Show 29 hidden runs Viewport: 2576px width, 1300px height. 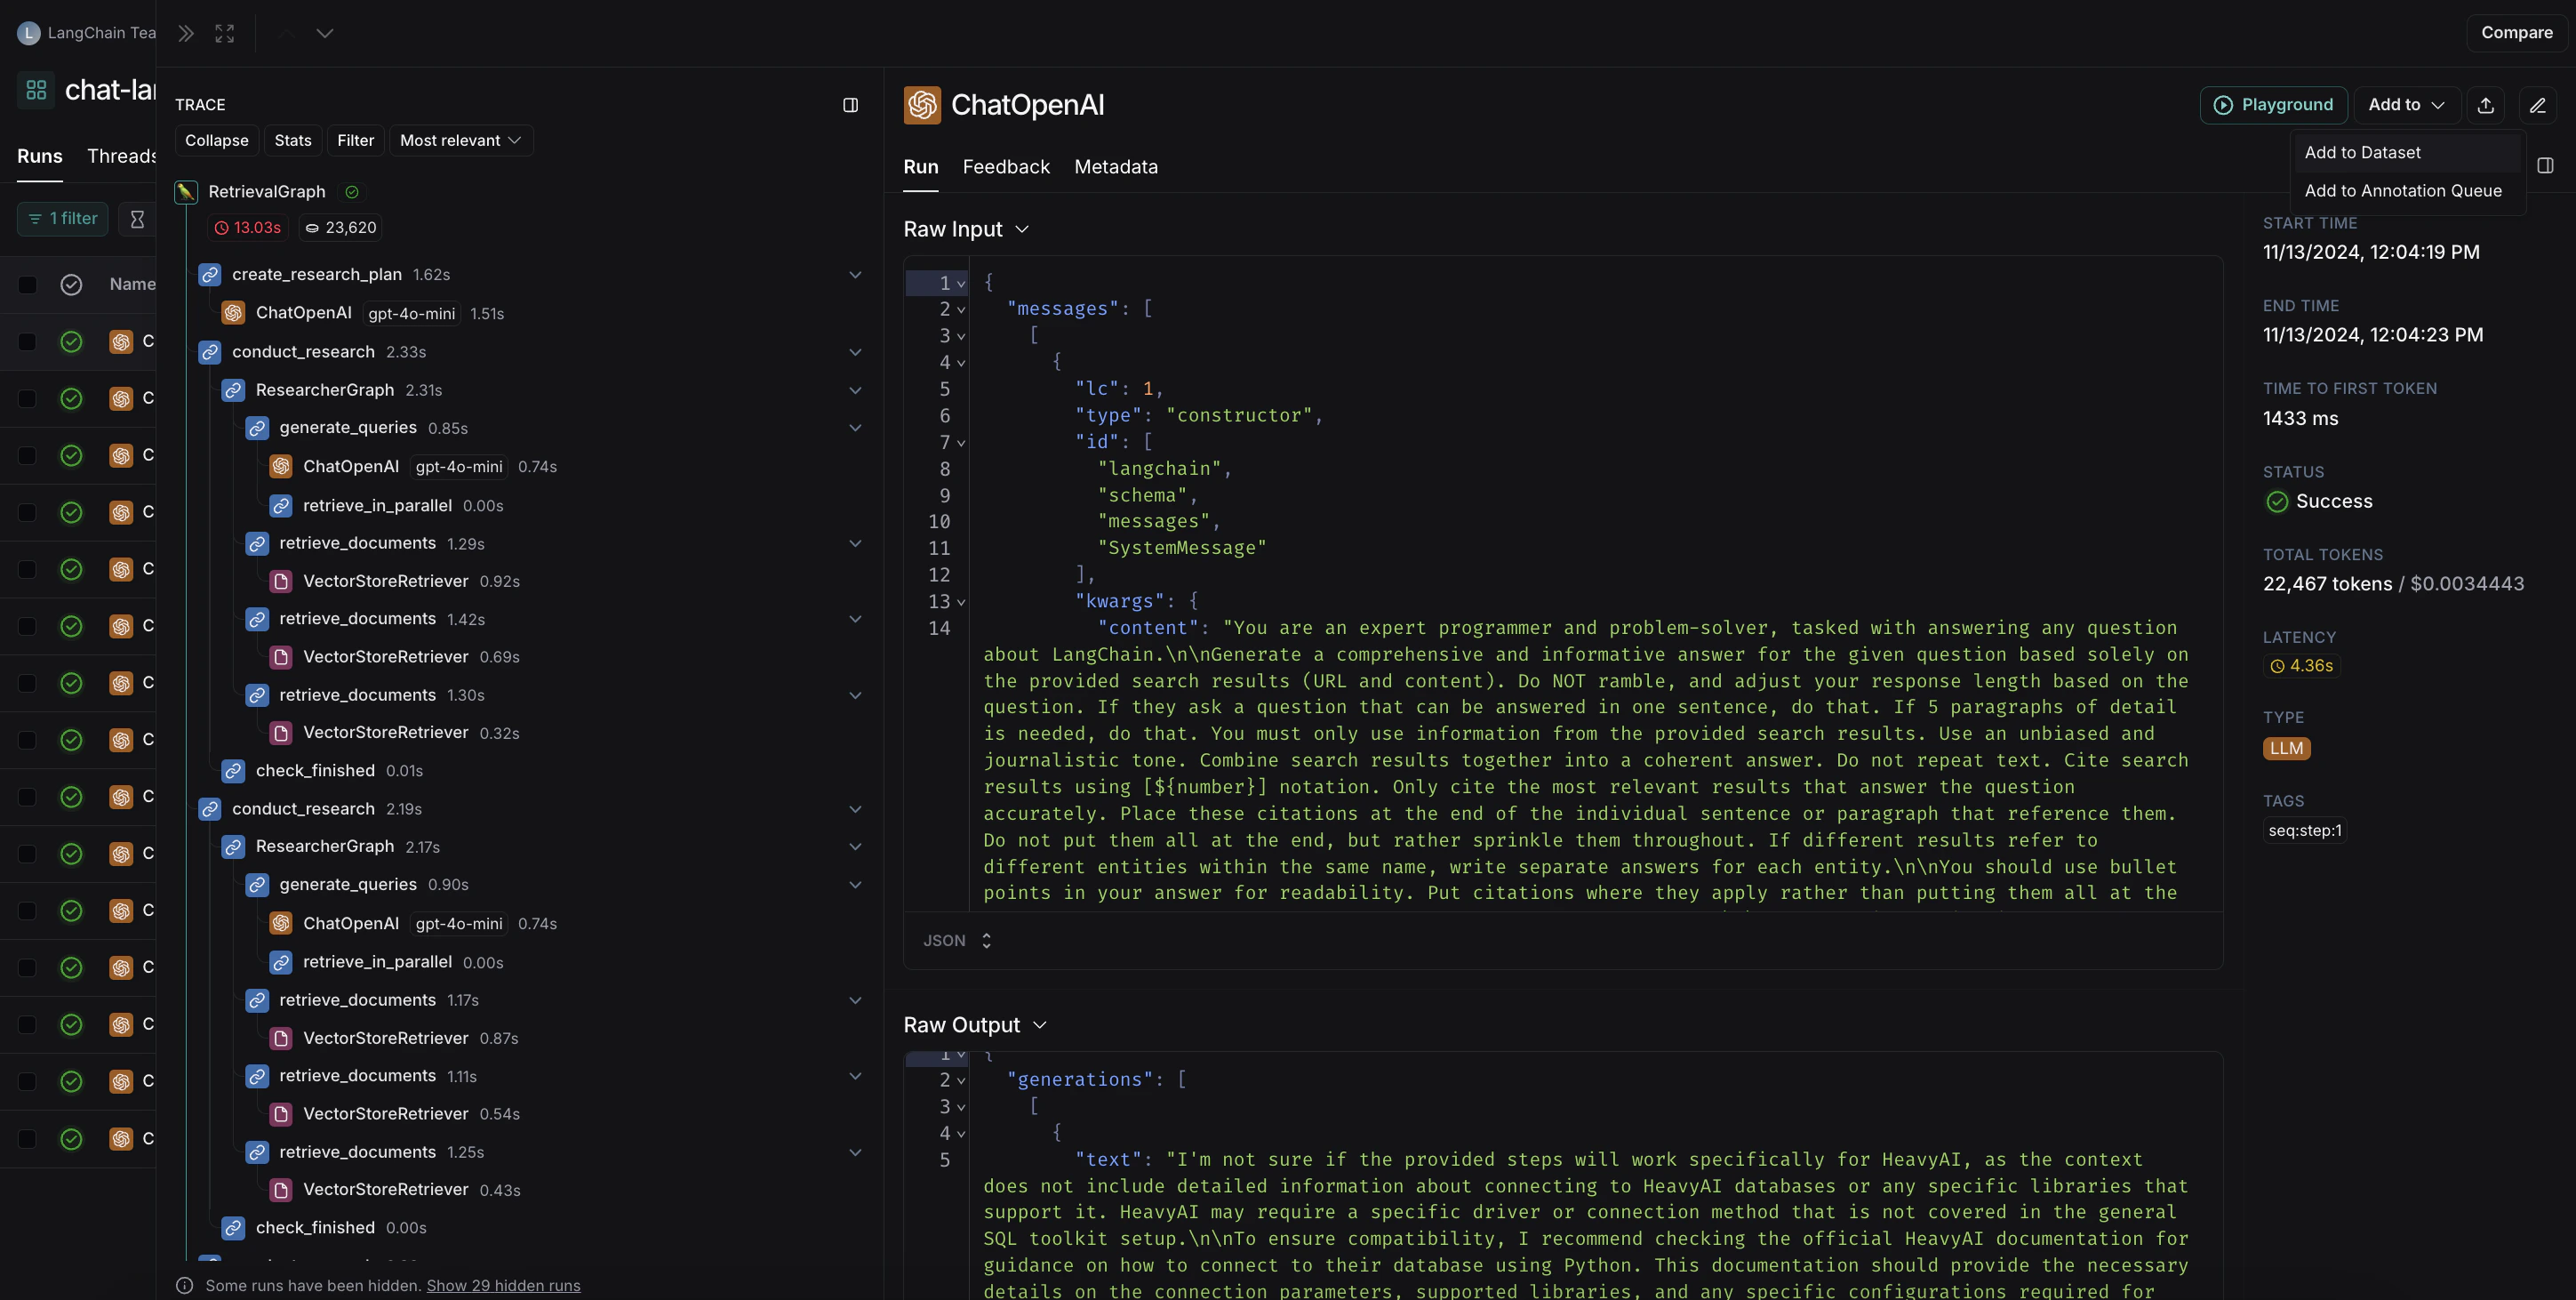point(504,1286)
